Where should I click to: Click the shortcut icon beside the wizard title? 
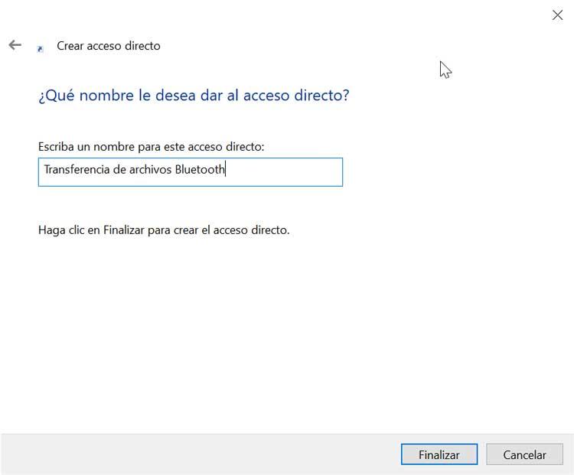click(40, 48)
